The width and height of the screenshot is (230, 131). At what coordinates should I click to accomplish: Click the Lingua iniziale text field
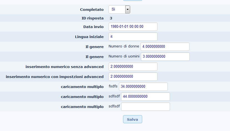(x=133, y=37)
